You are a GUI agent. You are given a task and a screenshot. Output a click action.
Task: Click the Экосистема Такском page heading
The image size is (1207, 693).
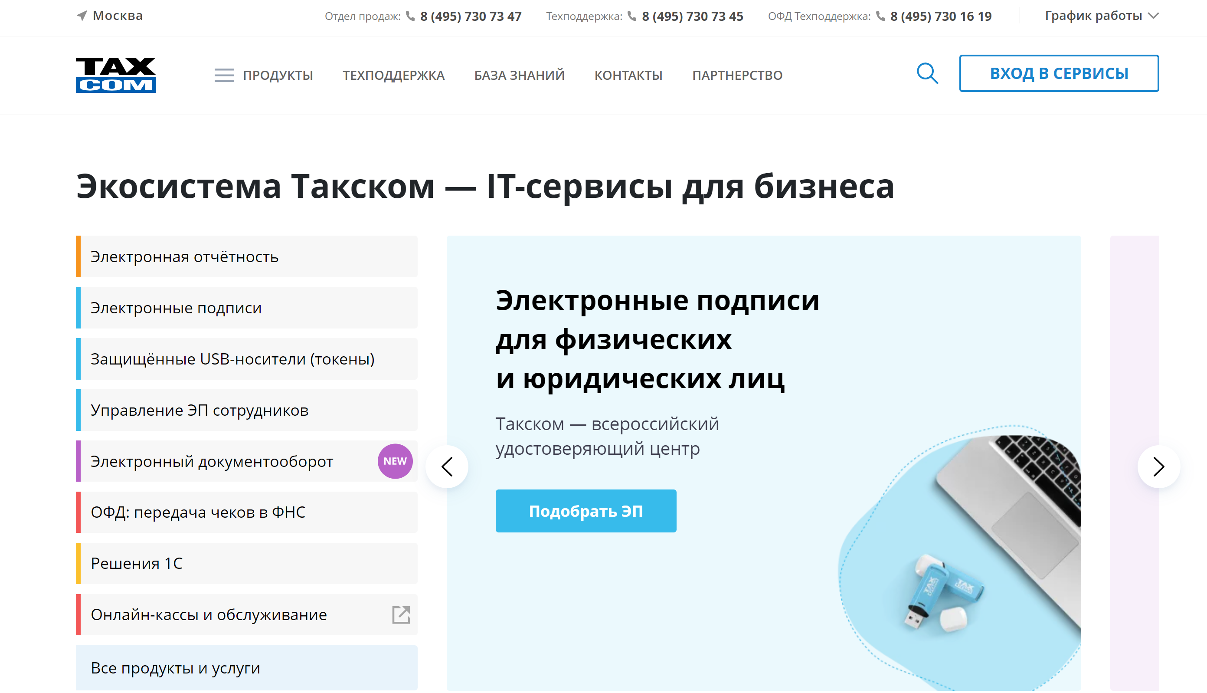pos(485,186)
